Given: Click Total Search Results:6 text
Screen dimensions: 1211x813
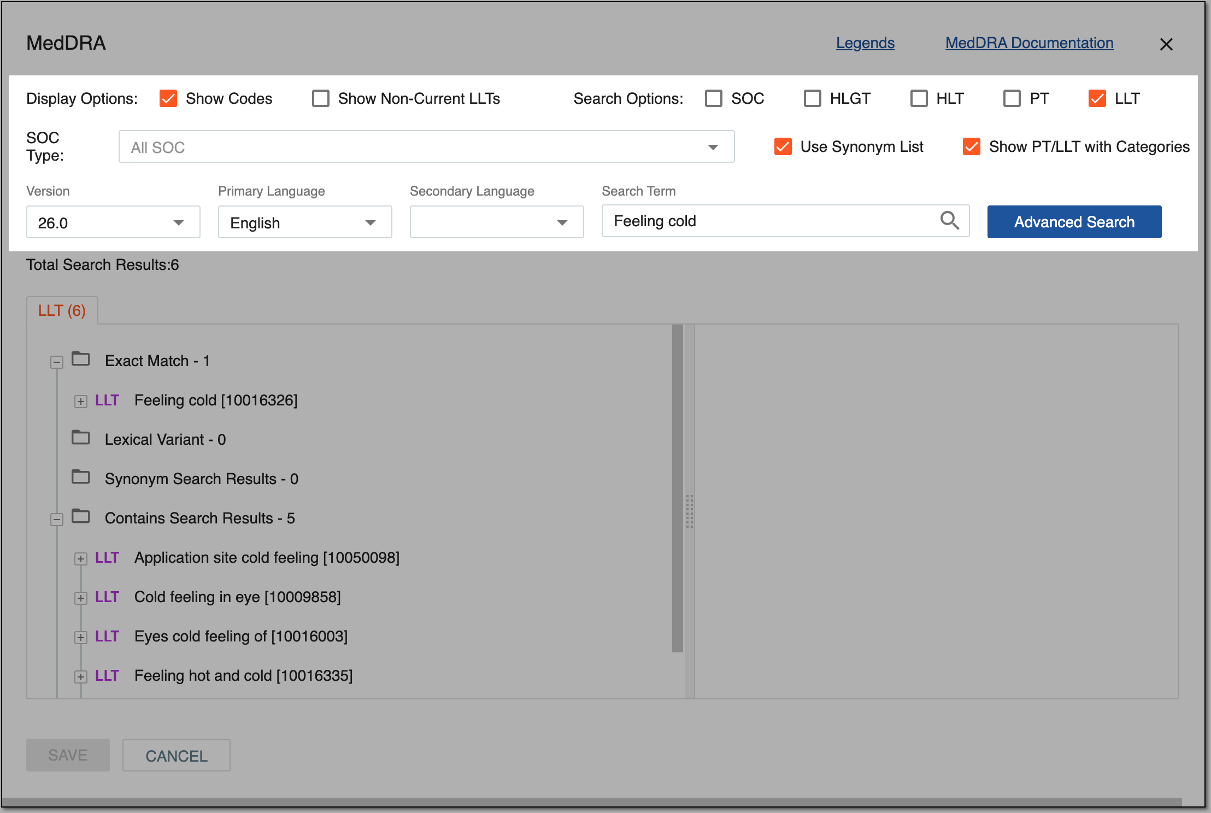Looking at the screenshot, I should (x=103, y=265).
